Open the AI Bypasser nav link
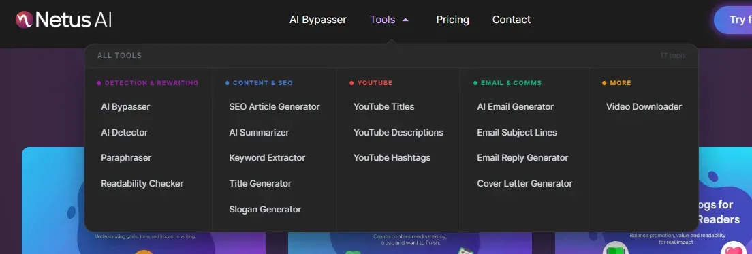The image size is (752, 254). (x=318, y=20)
